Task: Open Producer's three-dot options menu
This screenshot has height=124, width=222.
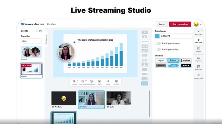Action: 74,107
